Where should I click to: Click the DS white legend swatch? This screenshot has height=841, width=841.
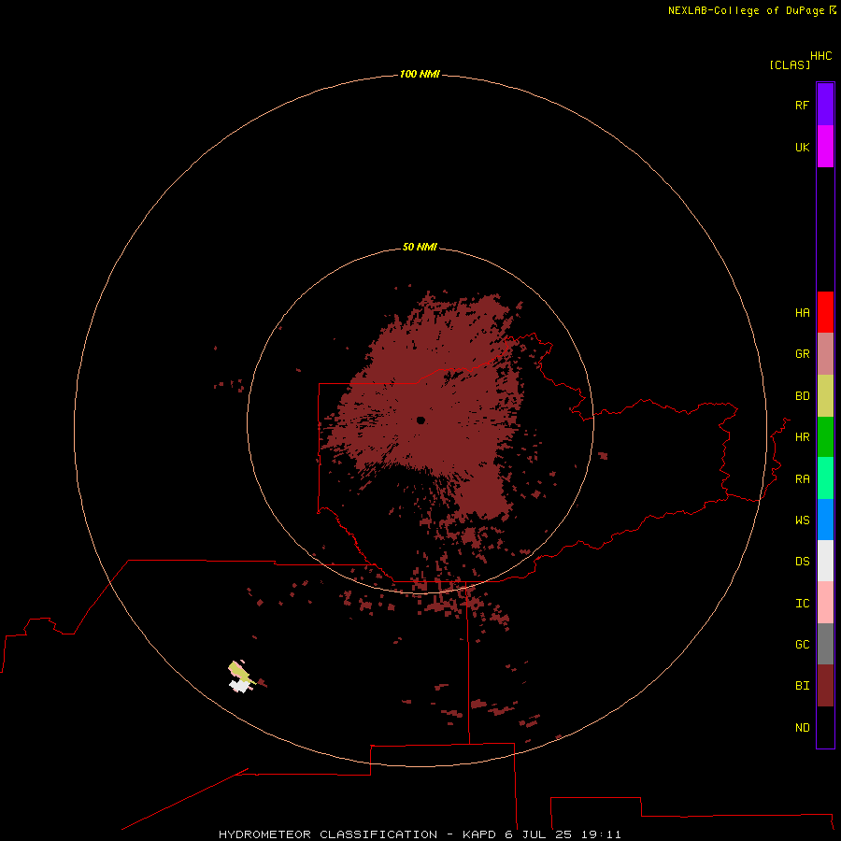[x=825, y=561]
